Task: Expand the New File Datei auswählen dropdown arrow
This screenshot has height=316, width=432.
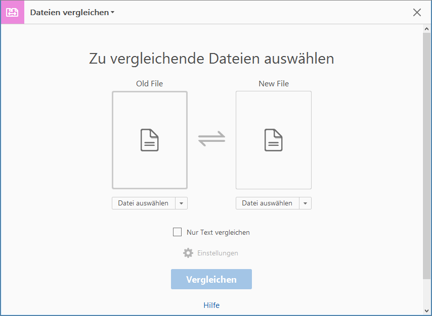Action: (306, 203)
